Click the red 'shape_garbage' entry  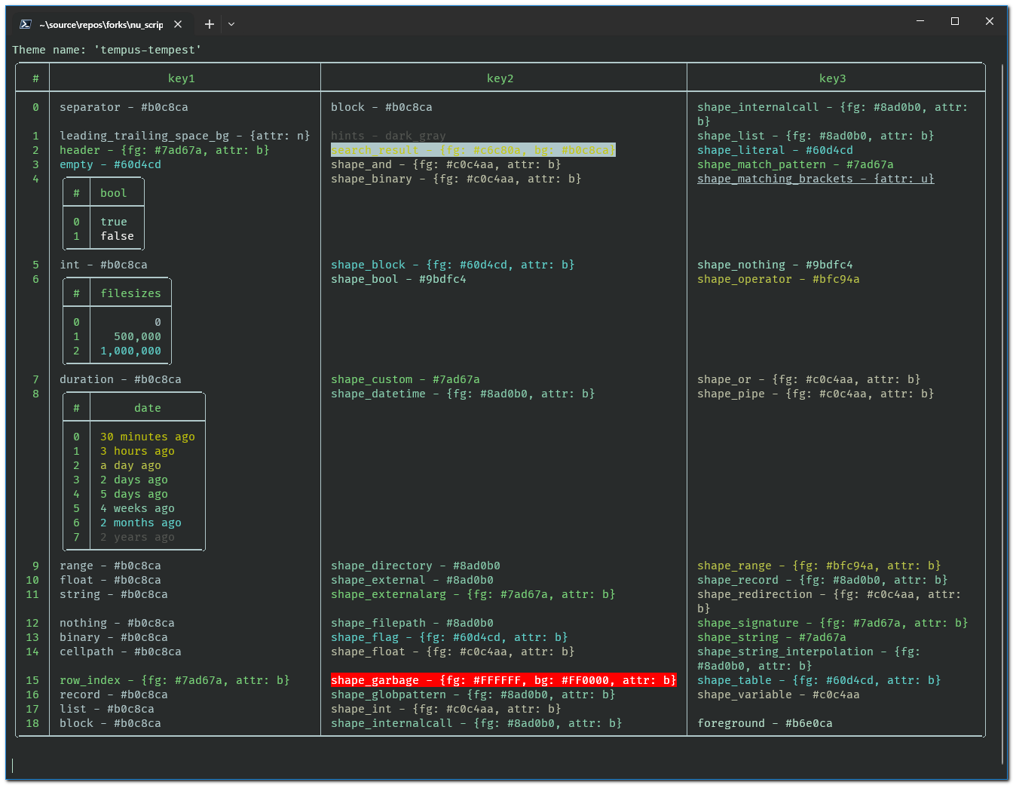tap(503, 680)
